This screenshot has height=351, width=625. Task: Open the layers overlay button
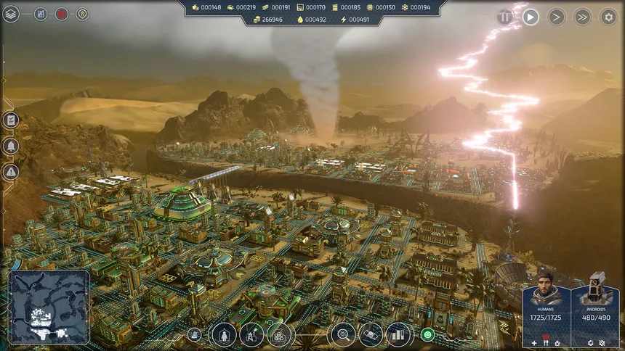pyautogui.click(x=11, y=14)
